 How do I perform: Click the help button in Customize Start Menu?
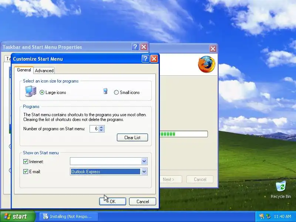(145, 59)
